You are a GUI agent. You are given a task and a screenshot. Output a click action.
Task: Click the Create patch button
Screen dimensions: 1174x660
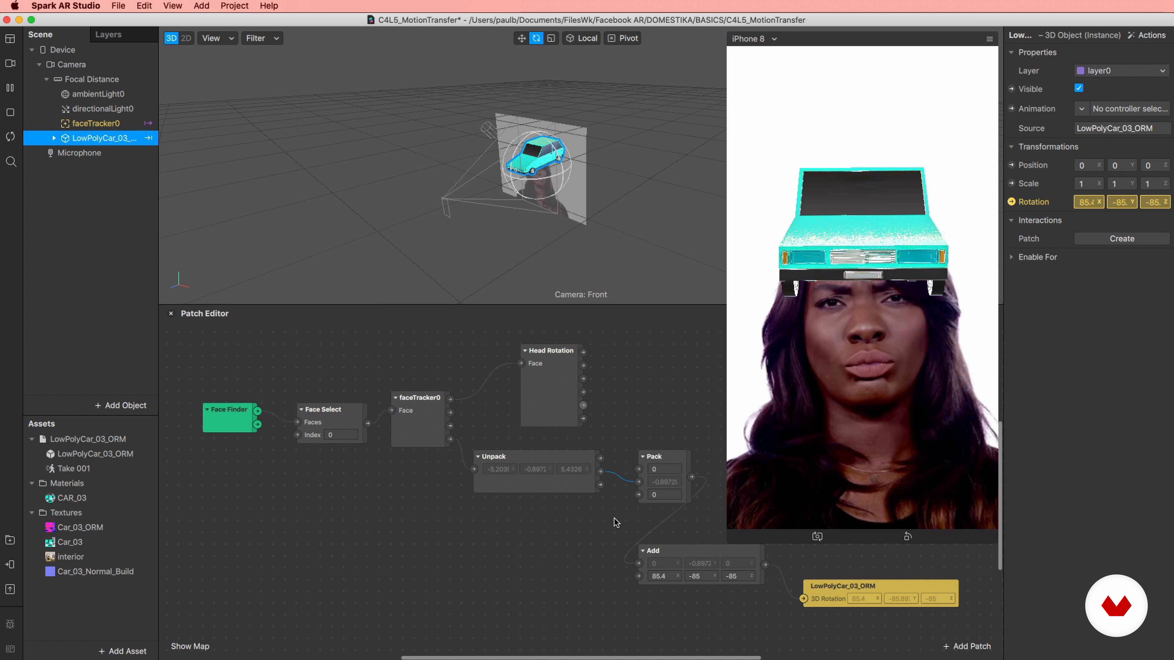pos(1122,239)
